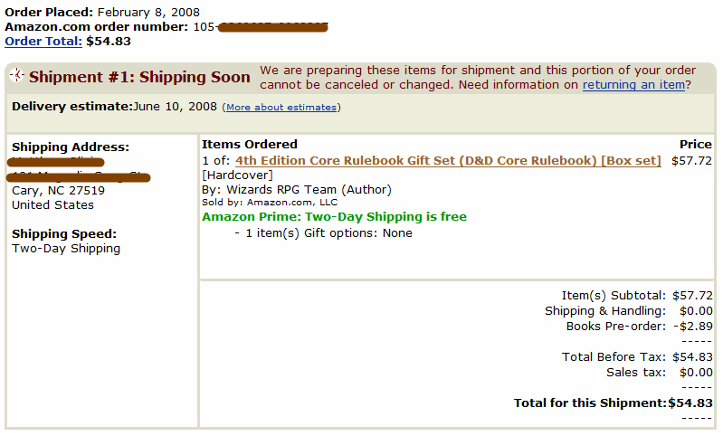
Task: Follow the "returning an item" link
Action: point(633,85)
